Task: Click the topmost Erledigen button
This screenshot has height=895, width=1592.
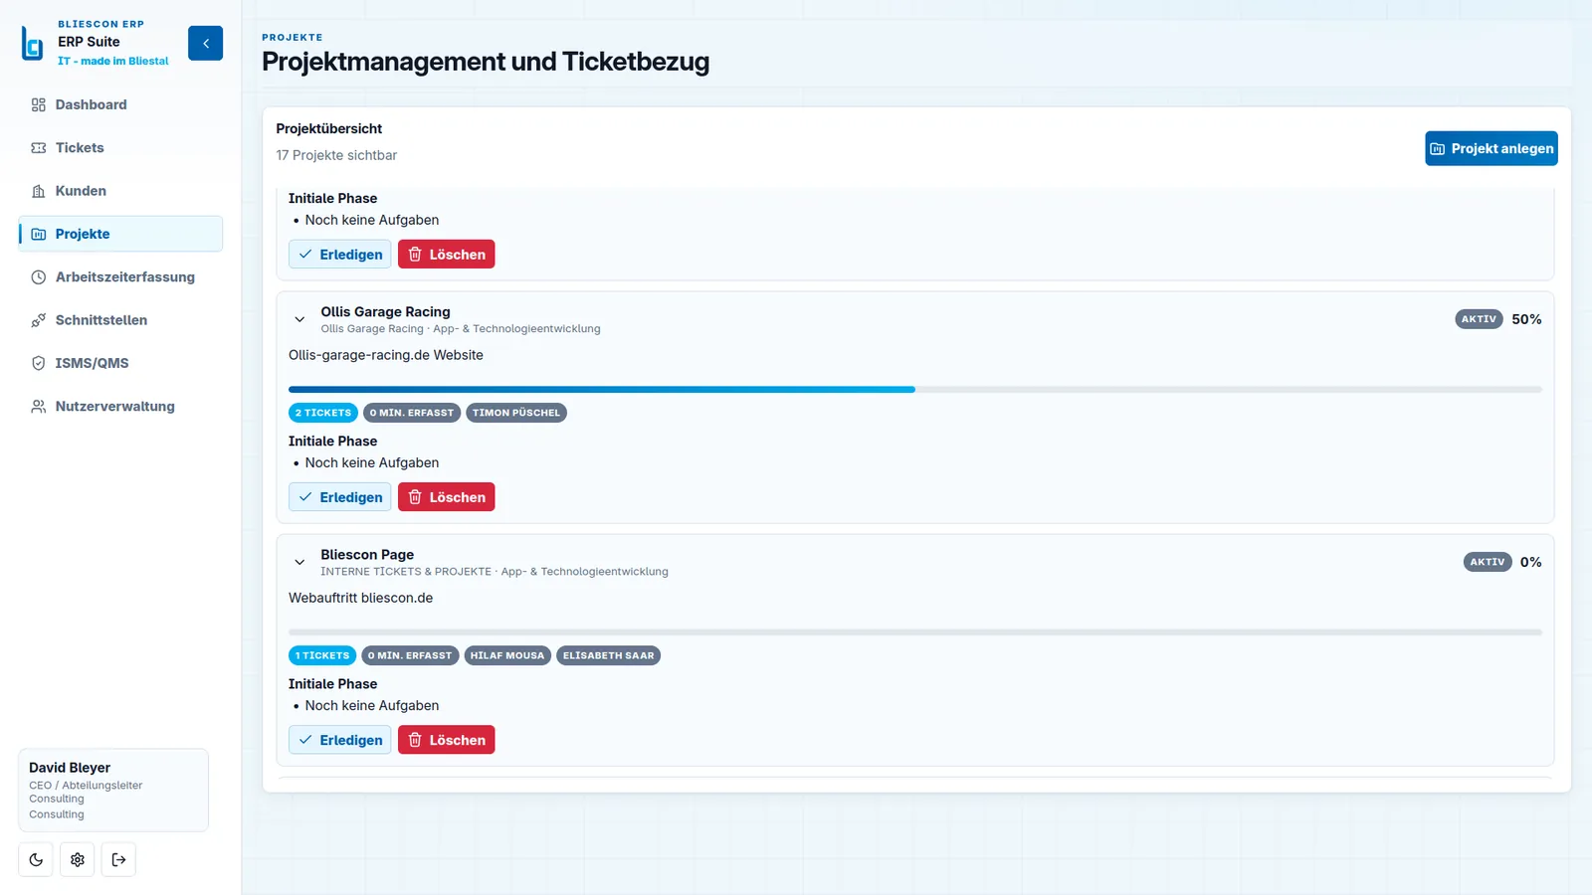Action: click(339, 255)
